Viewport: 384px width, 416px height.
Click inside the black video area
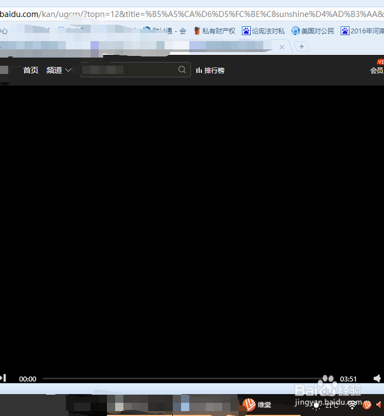[x=192, y=230]
